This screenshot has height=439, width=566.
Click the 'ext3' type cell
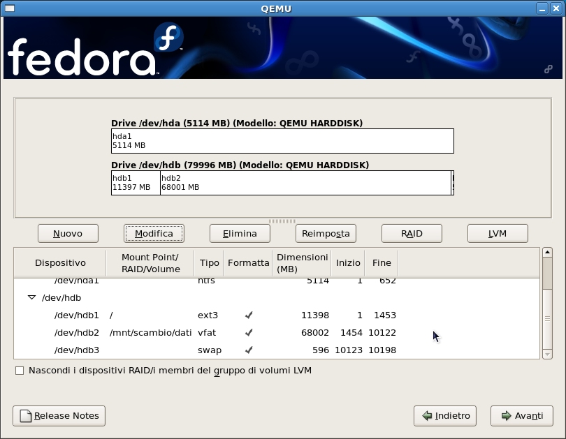(208, 315)
